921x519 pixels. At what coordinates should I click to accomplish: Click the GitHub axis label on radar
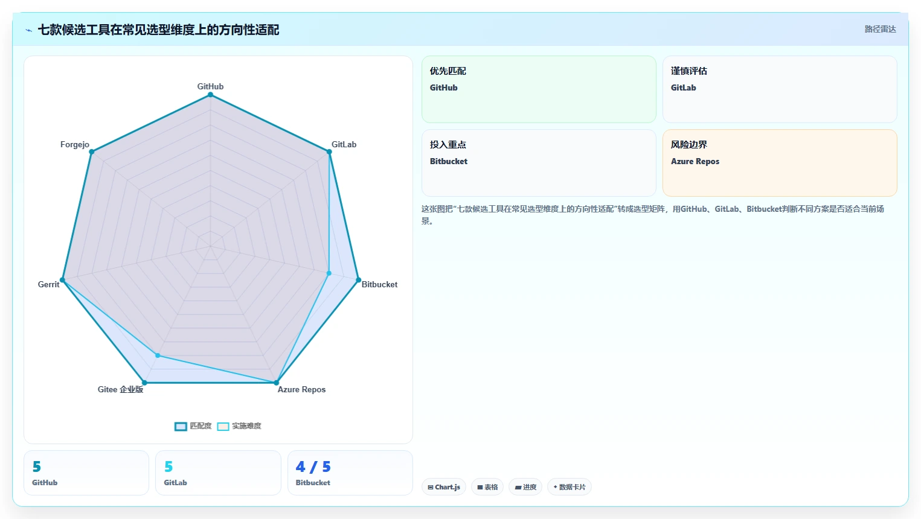(x=210, y=86)
